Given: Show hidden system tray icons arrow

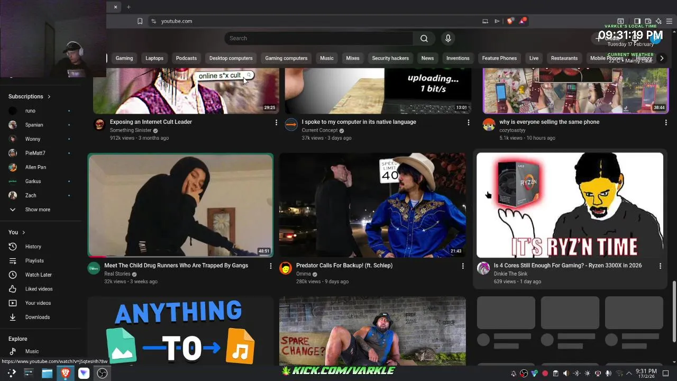Looking at the screenshot, I should click(x=629, y=374).
